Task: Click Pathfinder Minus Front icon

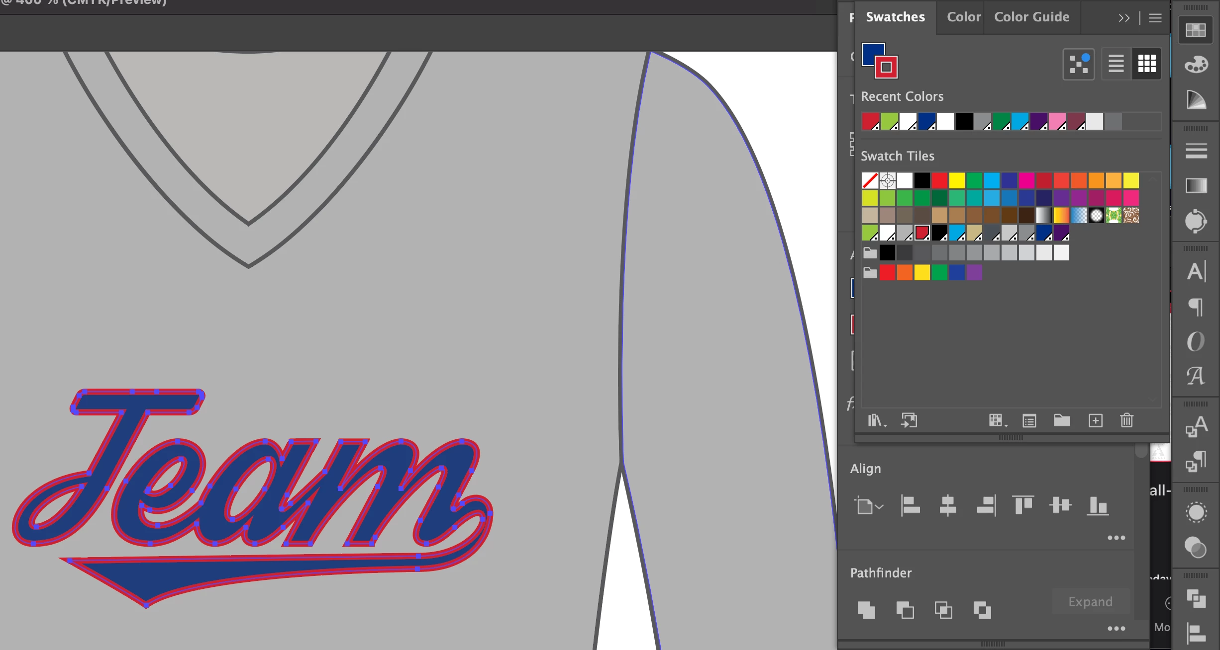Action: [905, 610]
